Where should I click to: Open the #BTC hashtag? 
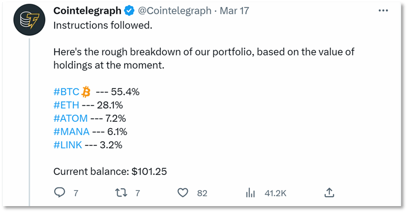pyautogui.click(x=66, y=92)
